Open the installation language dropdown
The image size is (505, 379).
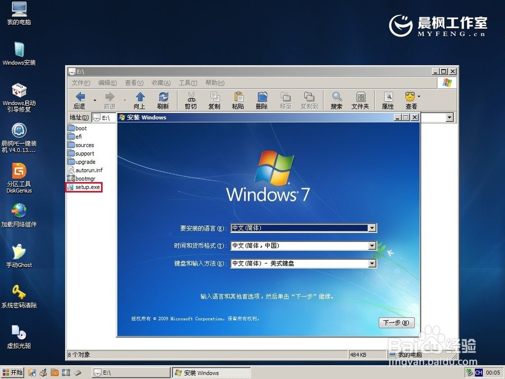(372, 228)
